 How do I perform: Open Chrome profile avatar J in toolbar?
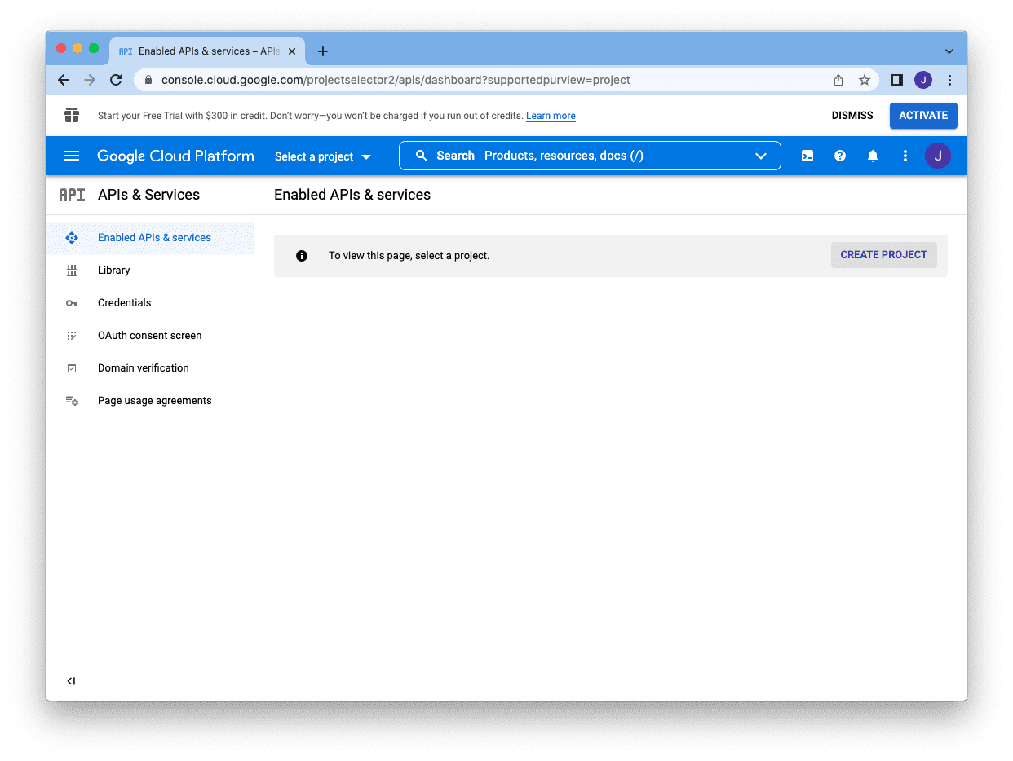[x=923, y=80]
